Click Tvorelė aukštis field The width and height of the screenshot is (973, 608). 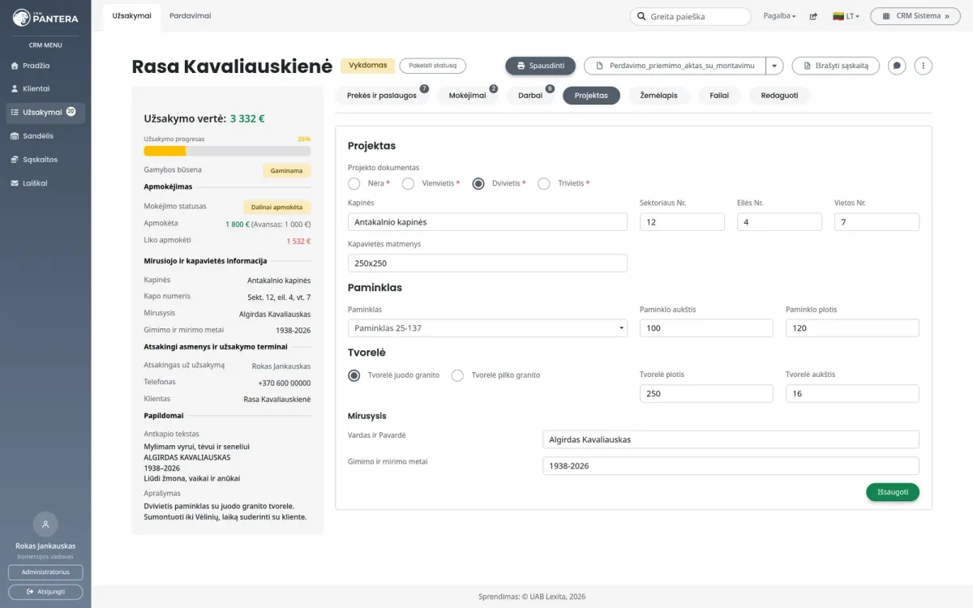852,394
